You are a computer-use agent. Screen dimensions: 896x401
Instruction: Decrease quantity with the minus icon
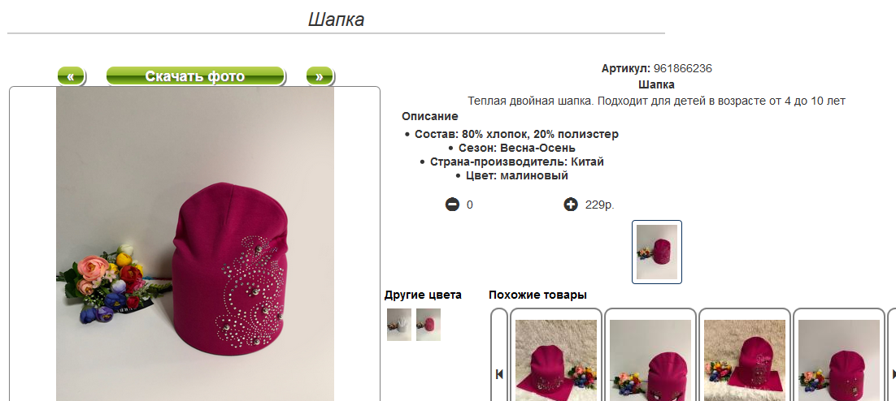pos(452,205)
